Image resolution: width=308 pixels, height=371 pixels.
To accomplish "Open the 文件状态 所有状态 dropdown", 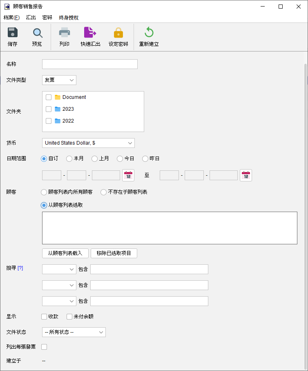I will pyautogui.click(x=74, y=332).
